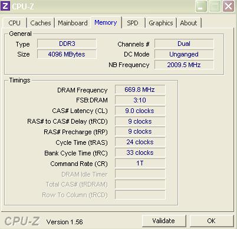The image size is (237, 229).
Task: Go to the SPD tab
Action: [x=133, y=23]
